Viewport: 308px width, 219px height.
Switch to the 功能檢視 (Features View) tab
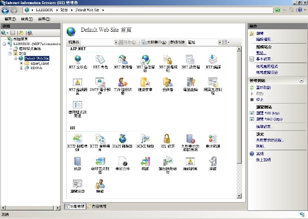pyautogui.click(x=75, y=206)
